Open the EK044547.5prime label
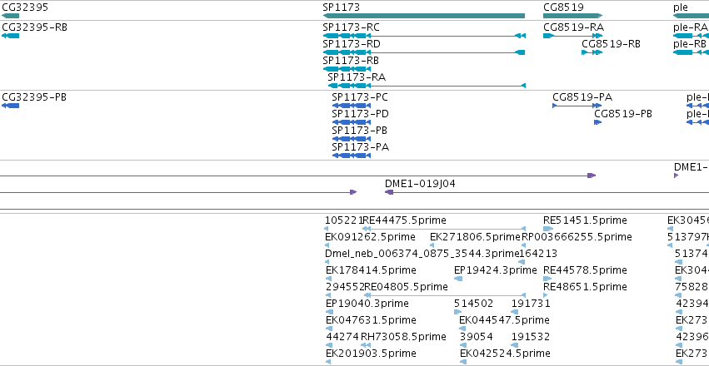The image size is (709, 366). (504, 320)
